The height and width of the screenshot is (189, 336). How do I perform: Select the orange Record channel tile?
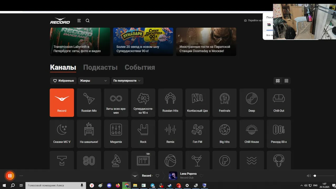(x=62, y=103)
